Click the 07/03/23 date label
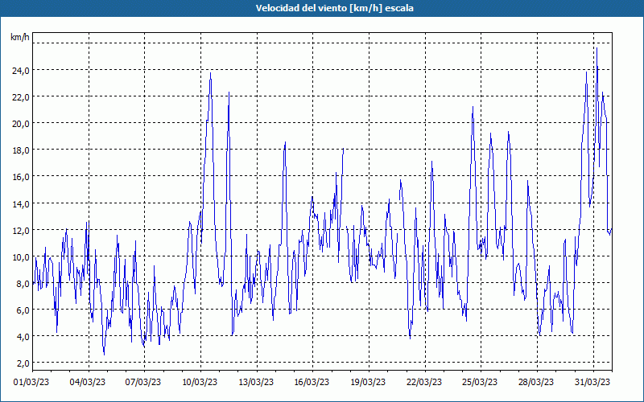 pos(143,382)
